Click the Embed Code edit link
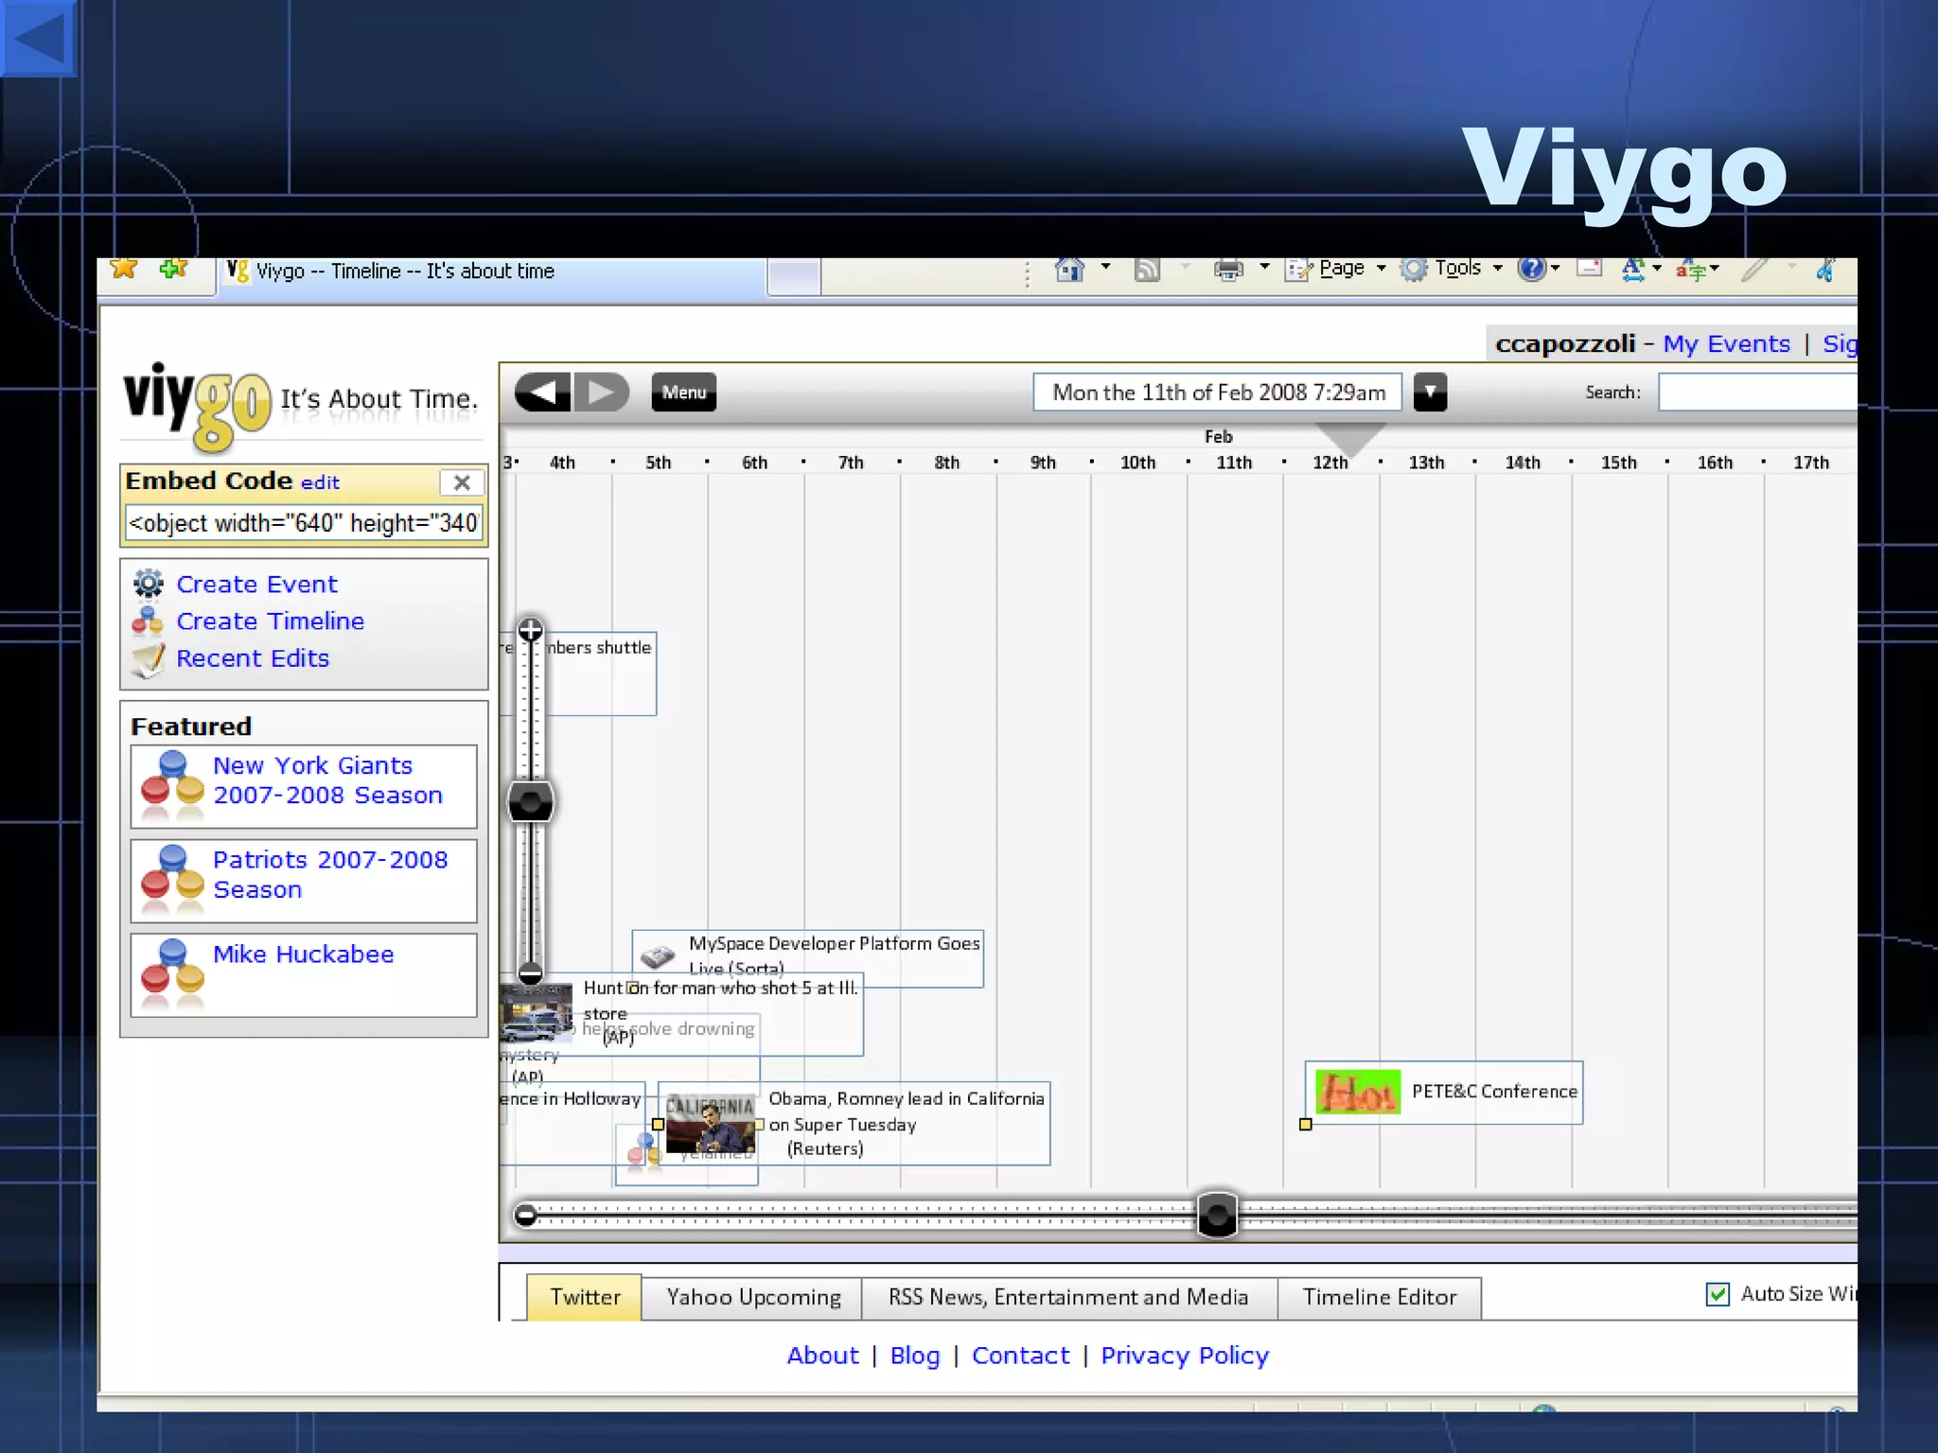 (x=320, y=482)
